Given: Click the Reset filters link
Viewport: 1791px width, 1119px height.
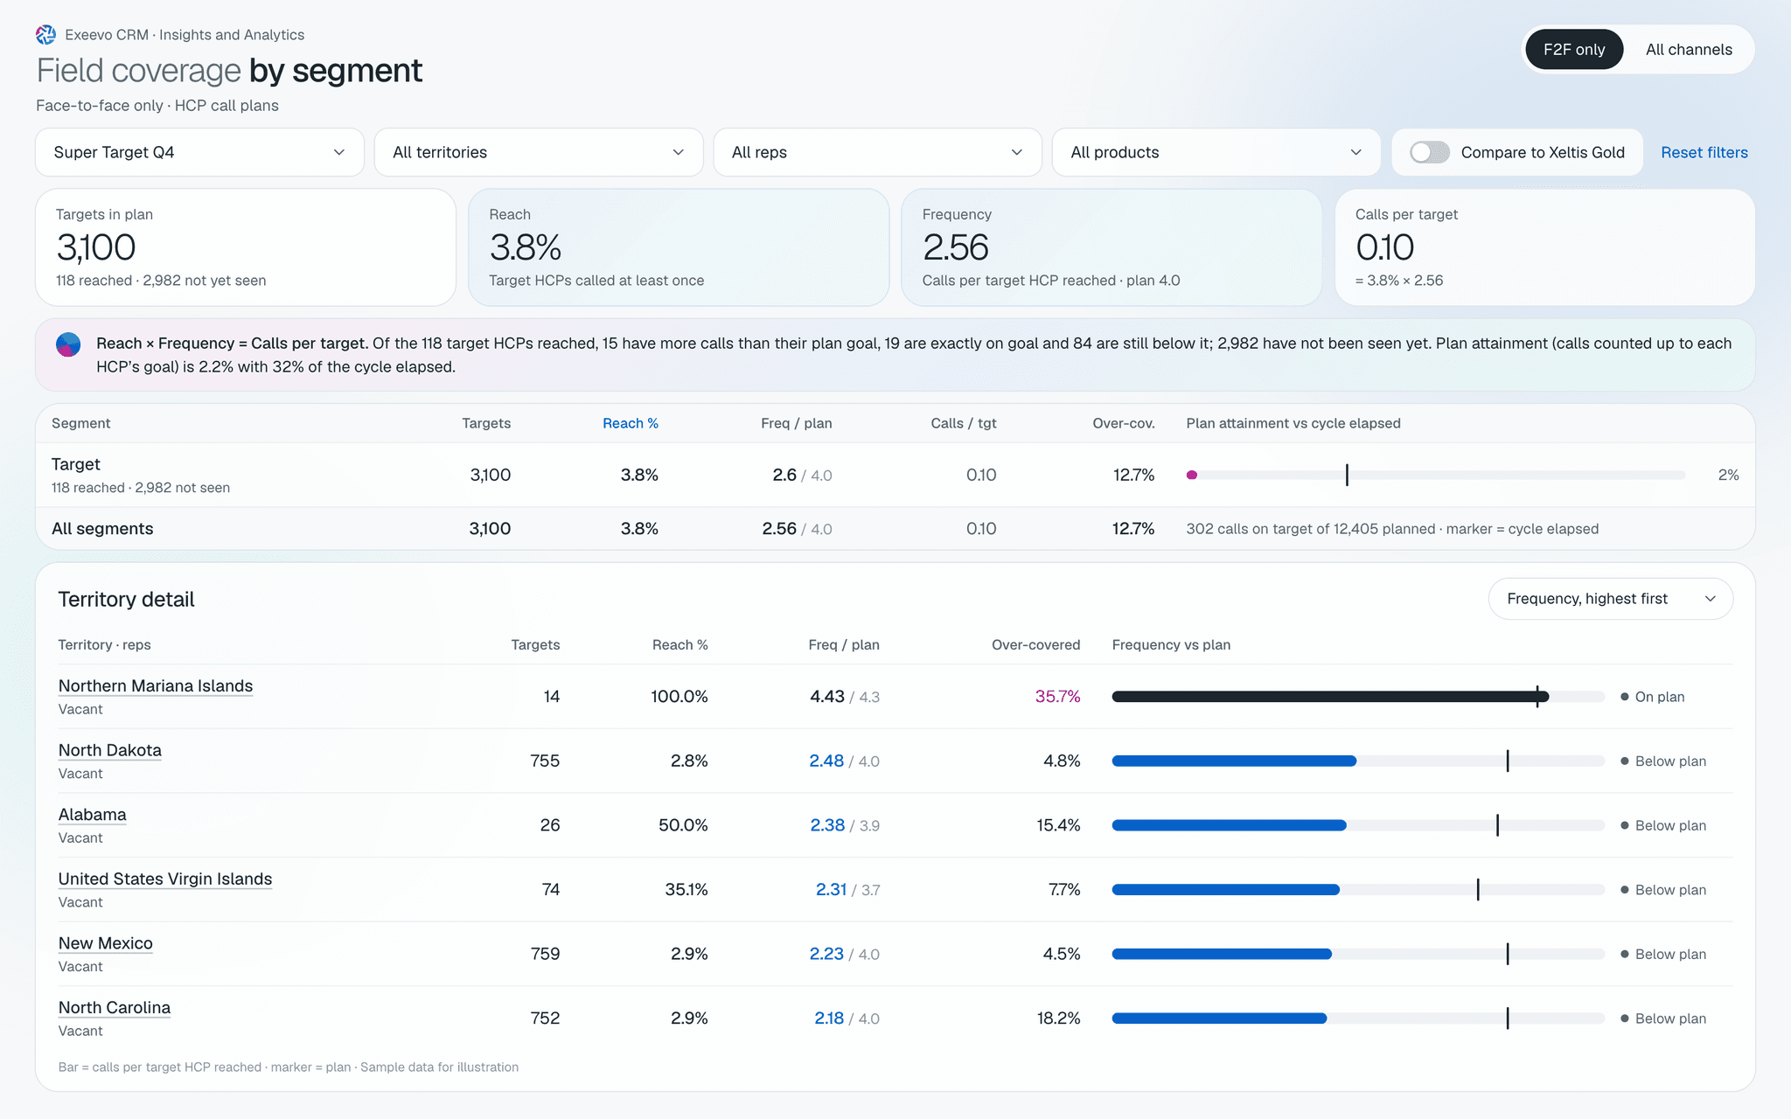Looking at the screenshot, I should pos(1704,152).
